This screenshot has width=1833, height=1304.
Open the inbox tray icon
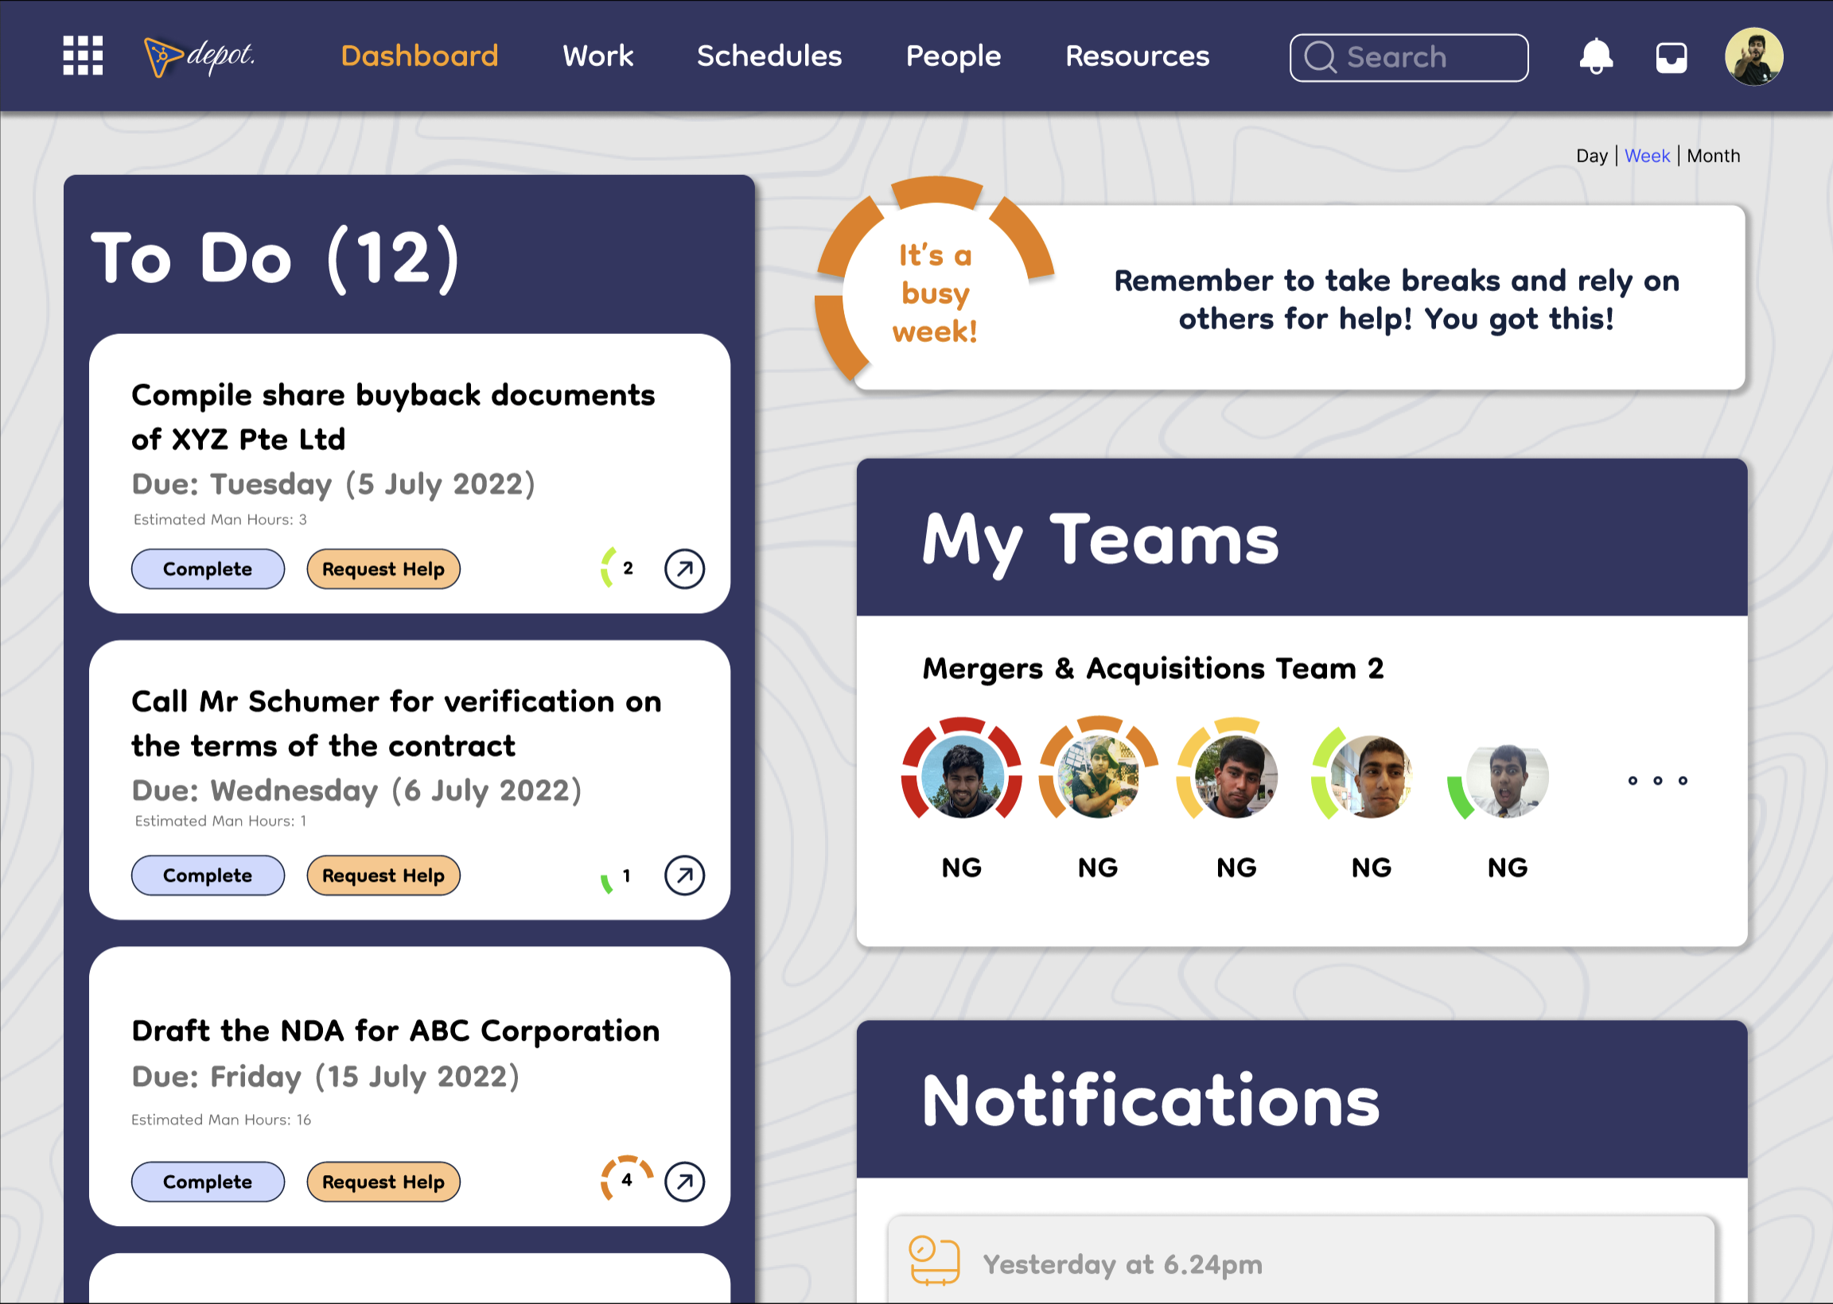tap(1671, 58)
